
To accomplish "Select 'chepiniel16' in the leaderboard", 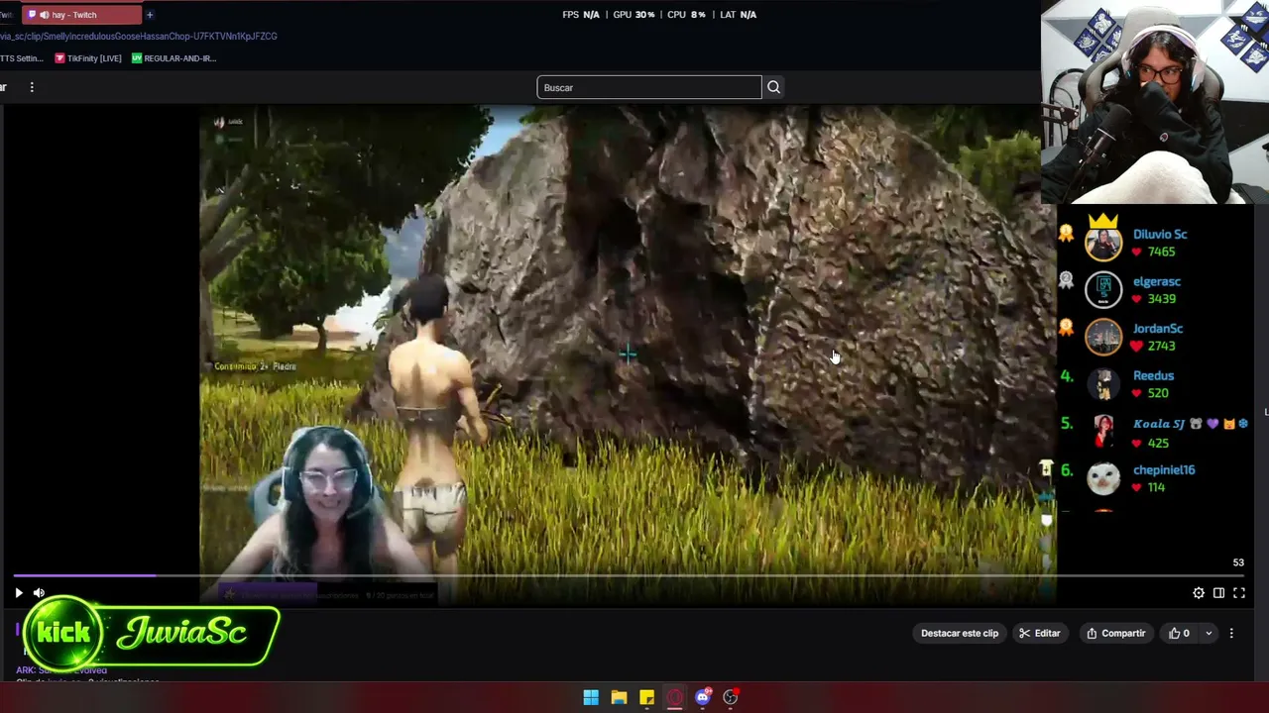I will (1164, 470).
